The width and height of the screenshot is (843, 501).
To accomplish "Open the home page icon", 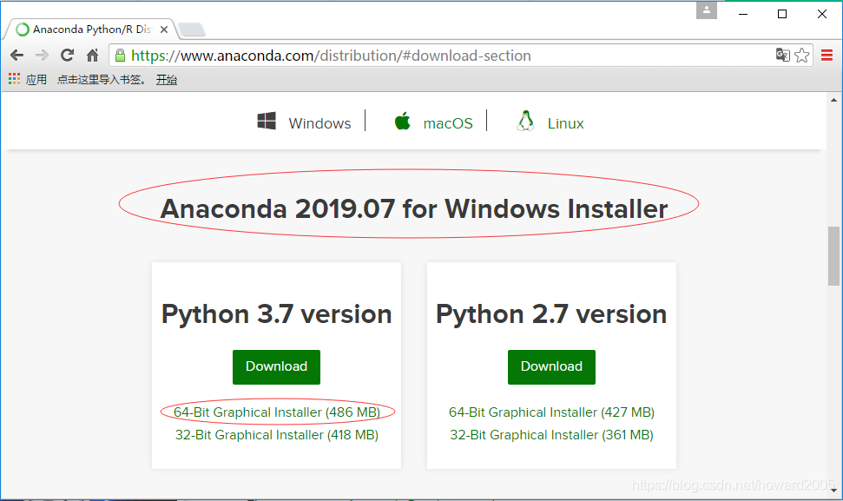I will tap(93, 56).
